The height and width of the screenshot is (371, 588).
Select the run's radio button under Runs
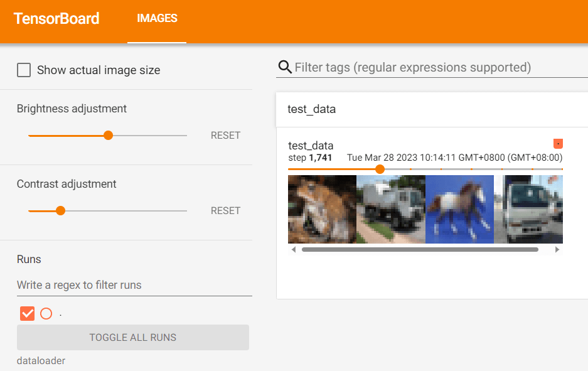point(46,314)
